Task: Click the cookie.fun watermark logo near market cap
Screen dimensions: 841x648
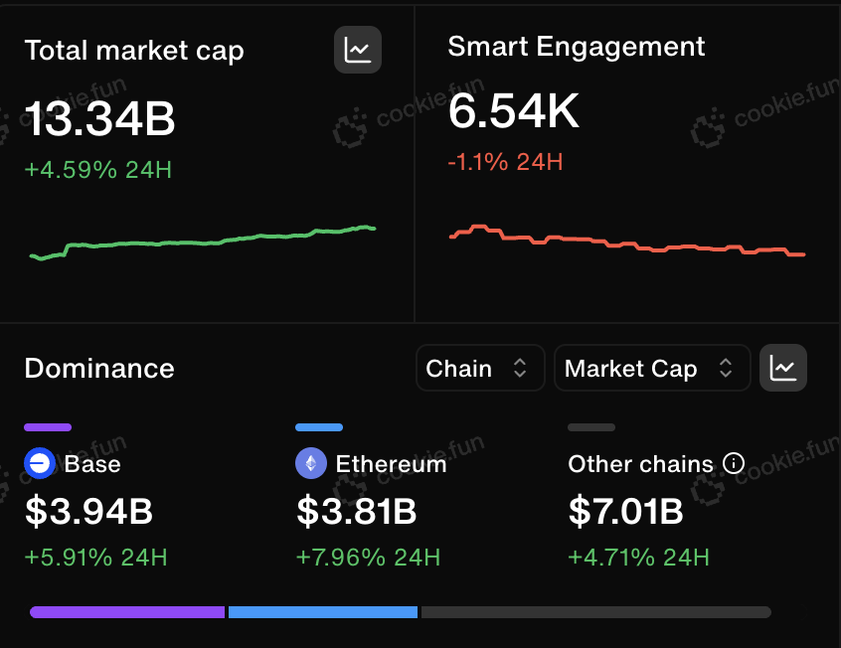Action: click(350, 127)
